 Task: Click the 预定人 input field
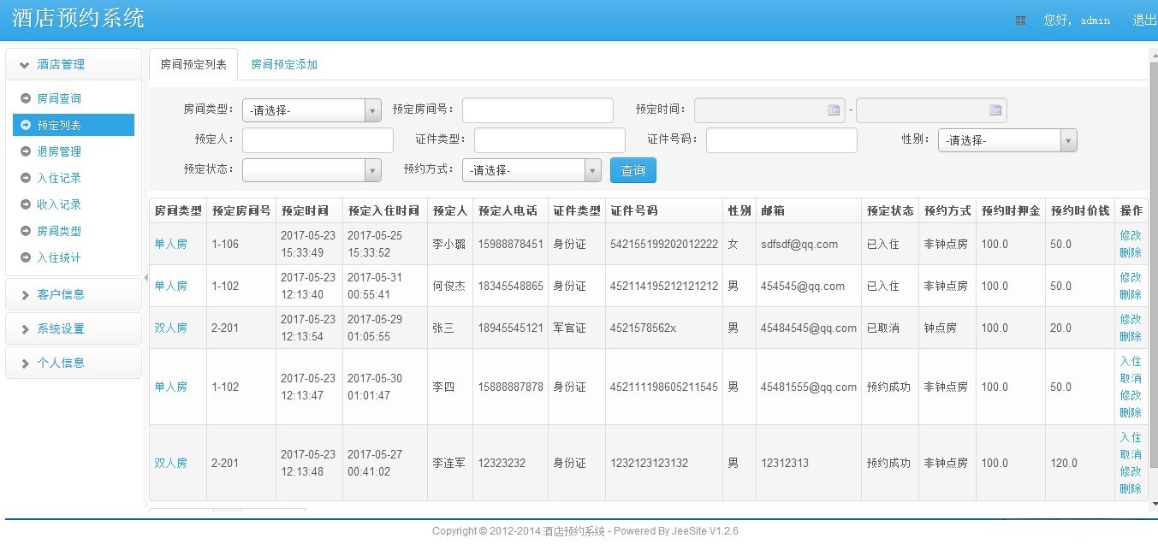coord(318,140)
